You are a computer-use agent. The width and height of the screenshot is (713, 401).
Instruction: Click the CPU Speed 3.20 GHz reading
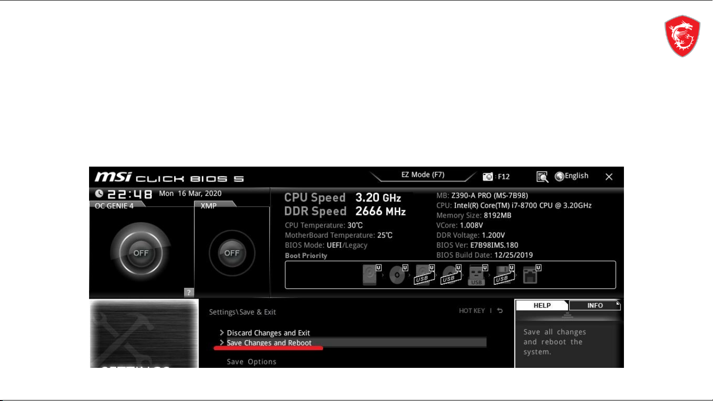[343, 198]
